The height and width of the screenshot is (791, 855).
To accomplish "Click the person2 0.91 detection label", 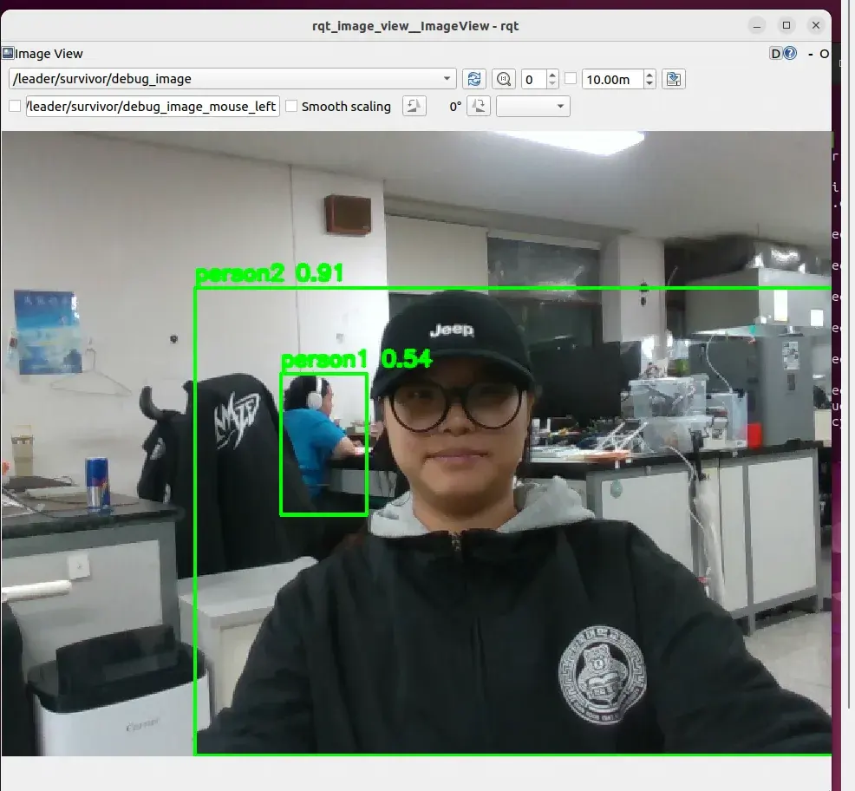I will (269, 273).
